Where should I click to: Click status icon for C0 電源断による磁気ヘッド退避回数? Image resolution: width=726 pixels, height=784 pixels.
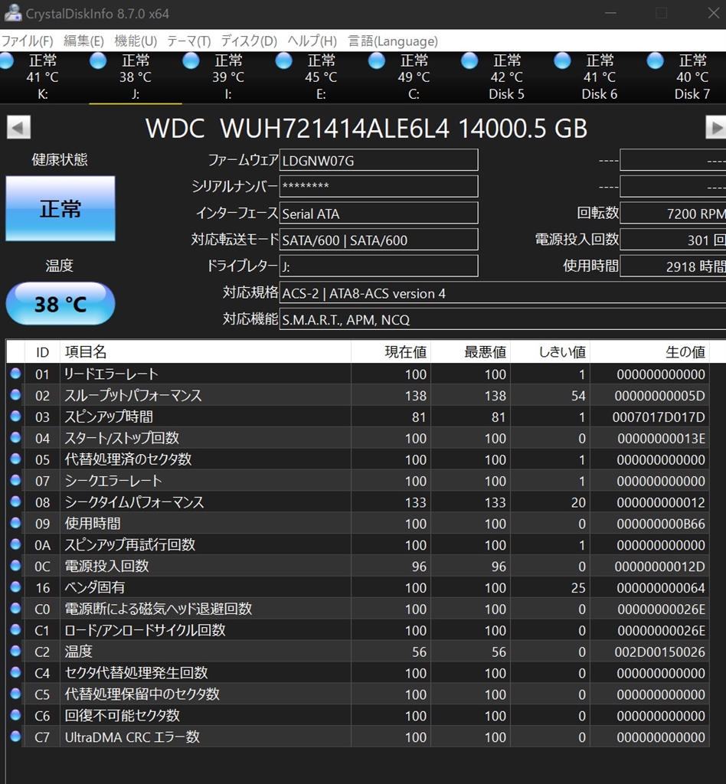coord(15,608)
